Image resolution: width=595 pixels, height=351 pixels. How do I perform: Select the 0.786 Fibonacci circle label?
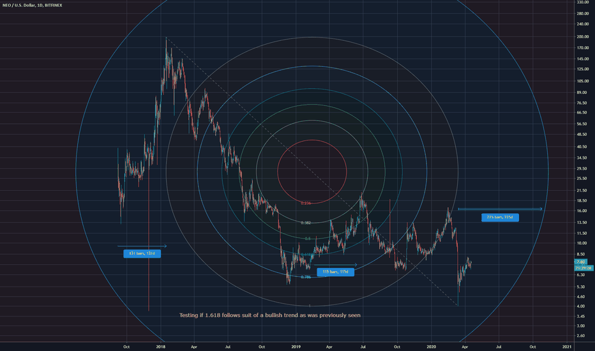(306, 277)
